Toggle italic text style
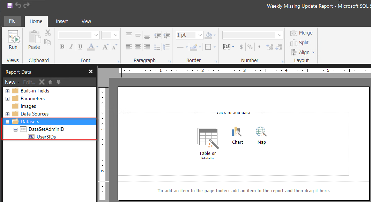Screen dimensions: 371x202 pos(71,47)
